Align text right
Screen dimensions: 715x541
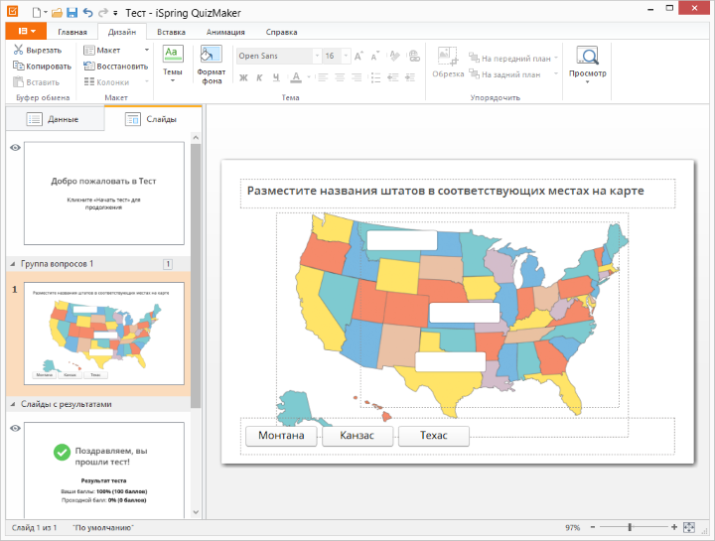tap(357, 77)
